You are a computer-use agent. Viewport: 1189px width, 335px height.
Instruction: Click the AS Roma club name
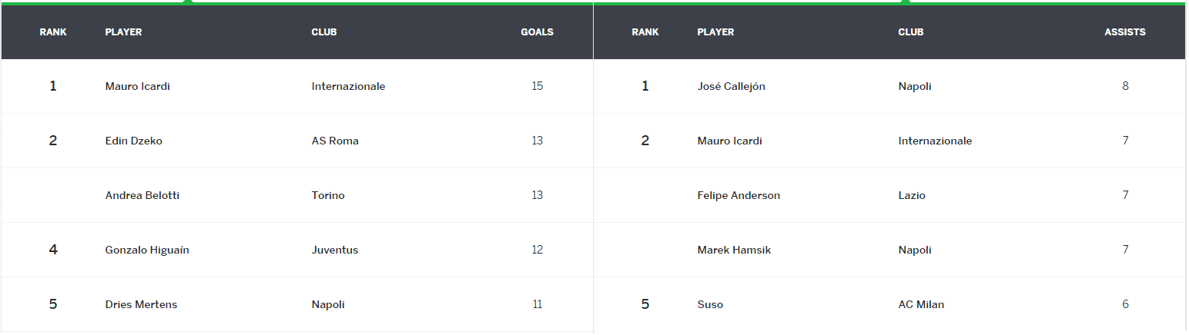coord(335,141)
